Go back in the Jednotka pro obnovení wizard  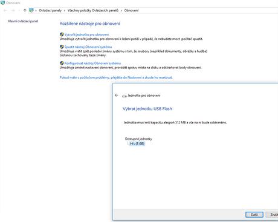click(117, 95)
